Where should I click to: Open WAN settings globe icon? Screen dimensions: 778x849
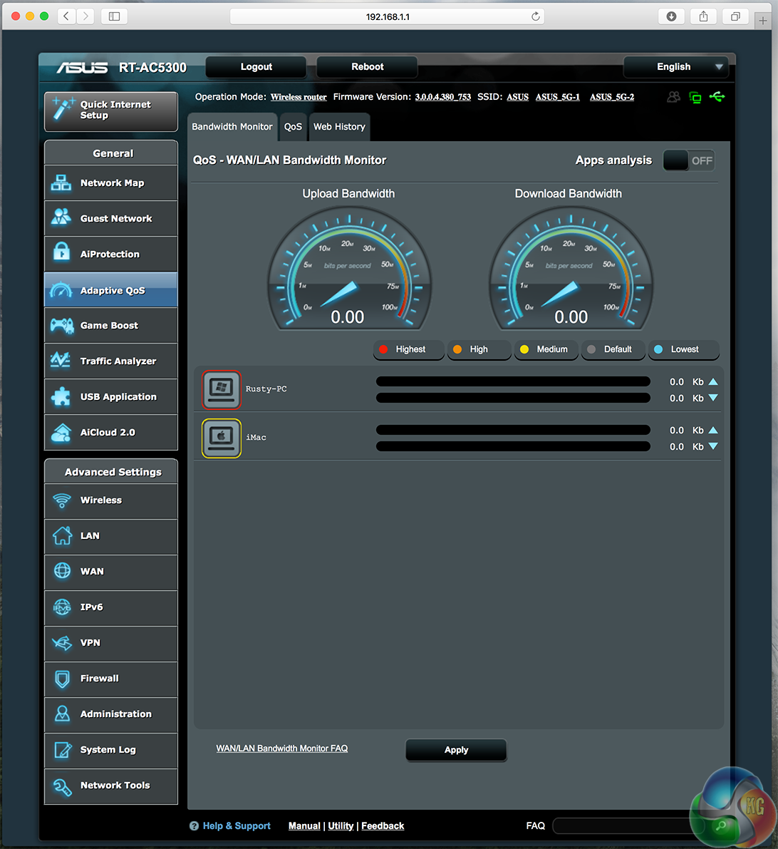(x=62, y=571)
